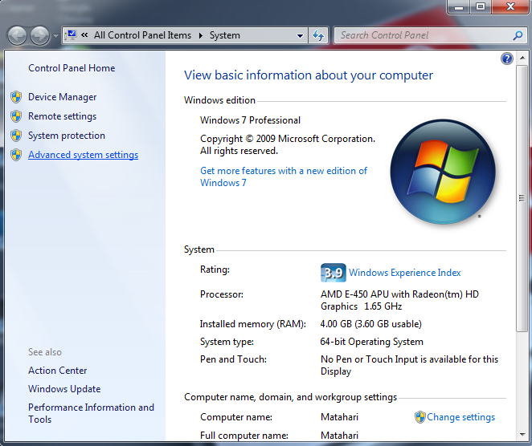Open Performance Information and Tools link
Viewport: 532px width, 446px height.
tap(91, 413)
